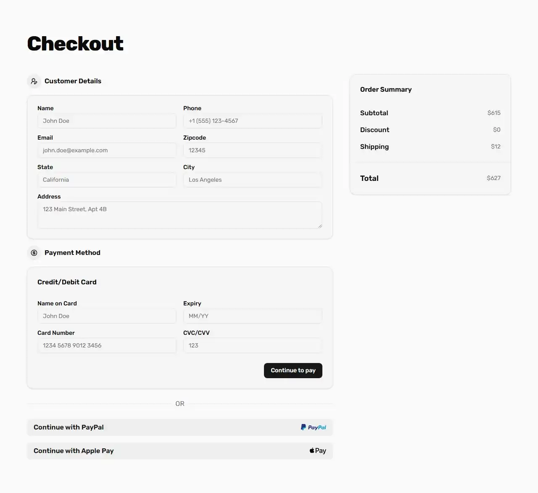This screenshot has width=538, height=493.
Task: Click the Payment Method dollar icon
Action: click(x=34, y=253)
